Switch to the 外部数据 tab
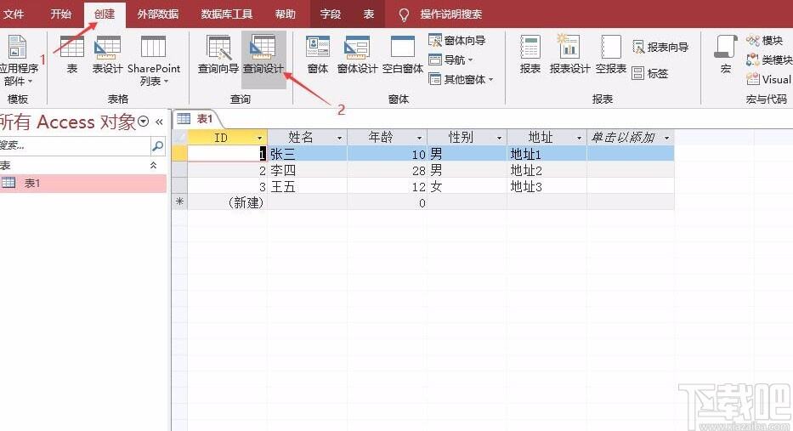The width and height of the screenshot is (793, 431). point(158,14)
